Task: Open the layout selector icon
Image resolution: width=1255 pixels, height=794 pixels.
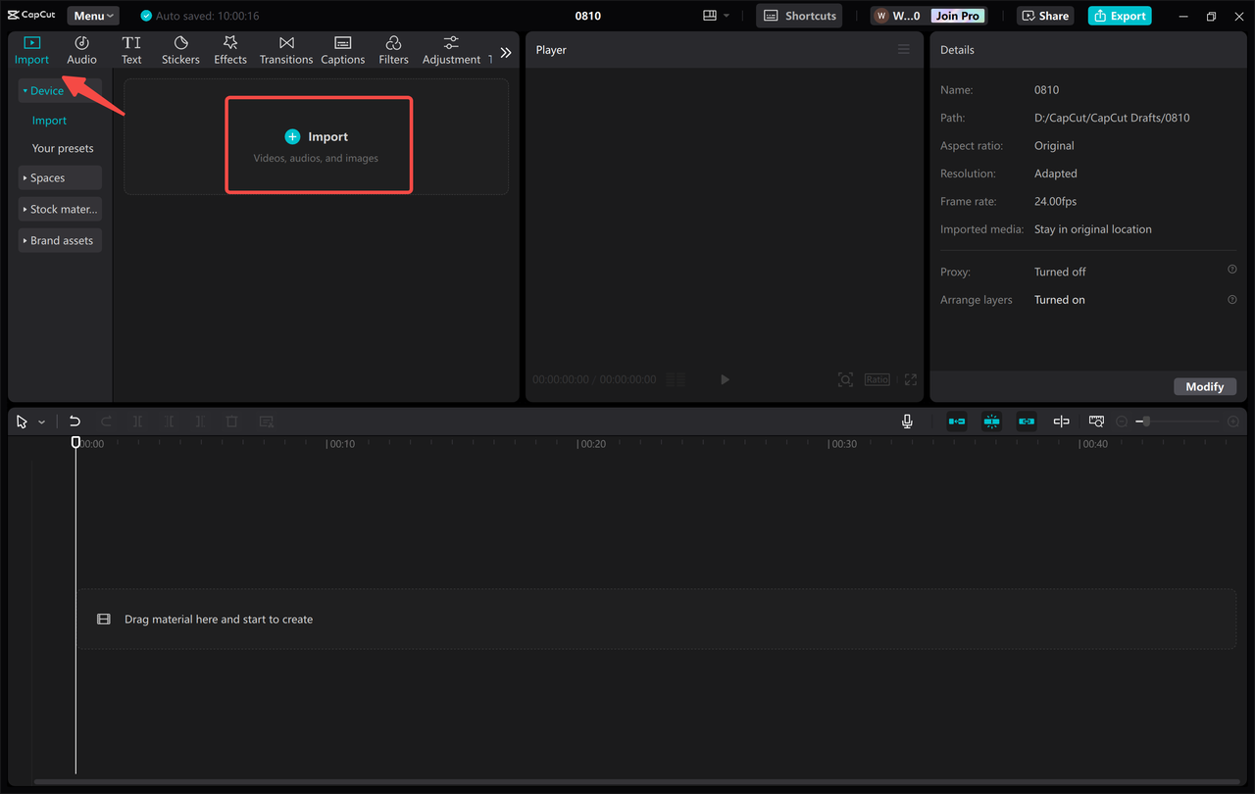Action: (716, 16)
